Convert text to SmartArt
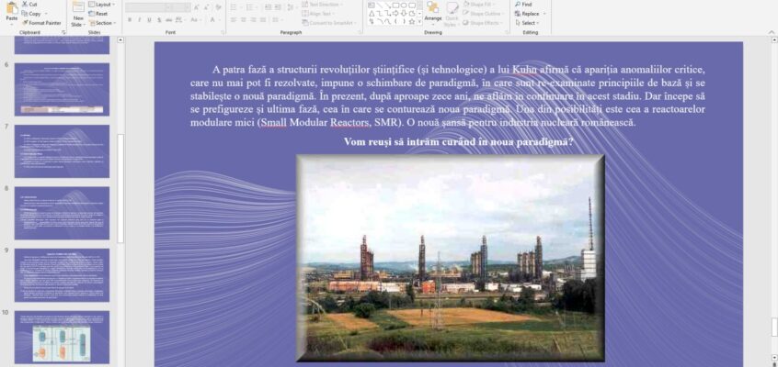 (330, 23)
